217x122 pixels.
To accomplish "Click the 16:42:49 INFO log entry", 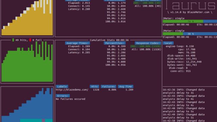I will coord(184,116).
